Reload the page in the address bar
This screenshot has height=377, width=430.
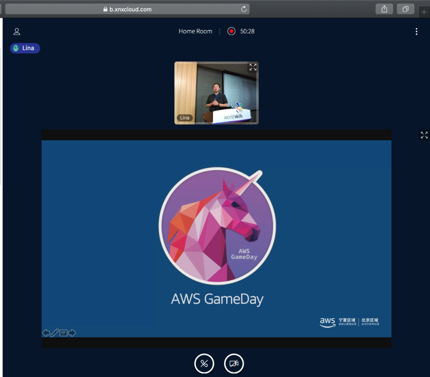point(244,9)
